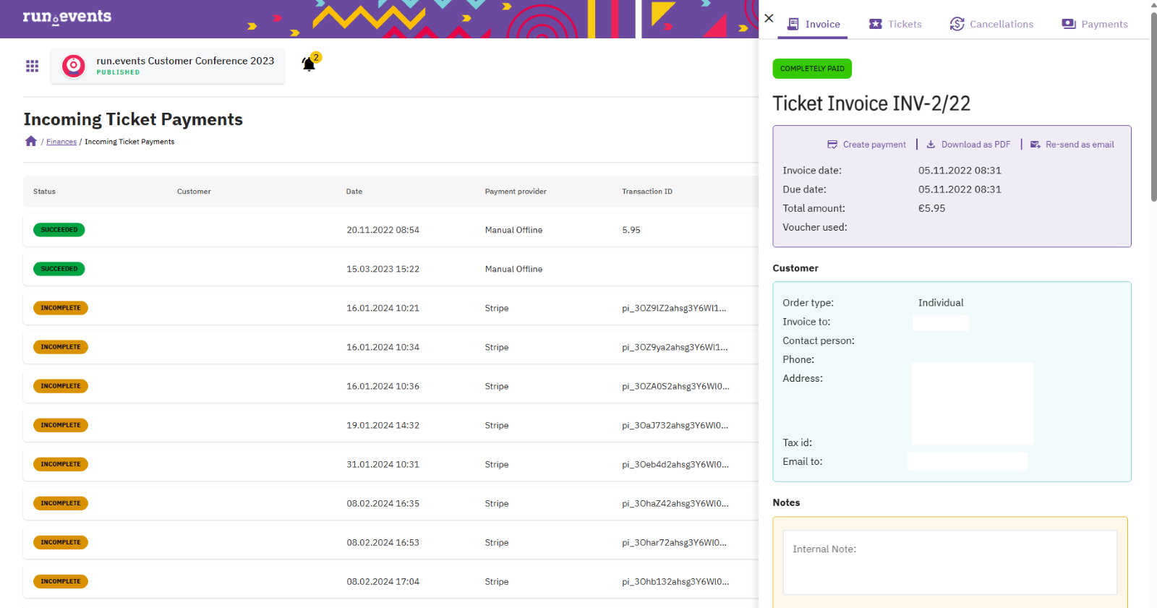Click the Re-send as email icon

(x=1035, y=145)
